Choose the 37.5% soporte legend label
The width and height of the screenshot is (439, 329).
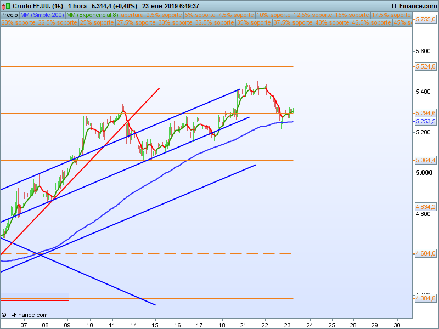(292, 23)
